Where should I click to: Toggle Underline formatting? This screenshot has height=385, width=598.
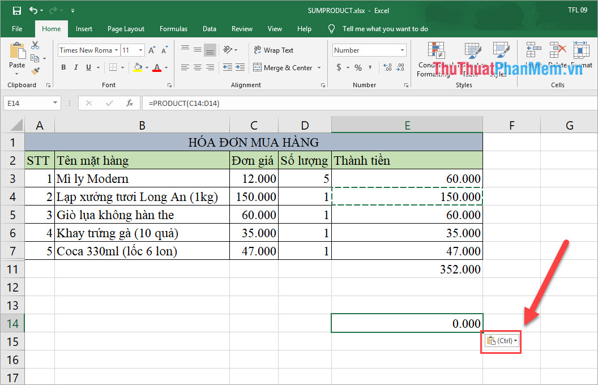tap(88, 67)
